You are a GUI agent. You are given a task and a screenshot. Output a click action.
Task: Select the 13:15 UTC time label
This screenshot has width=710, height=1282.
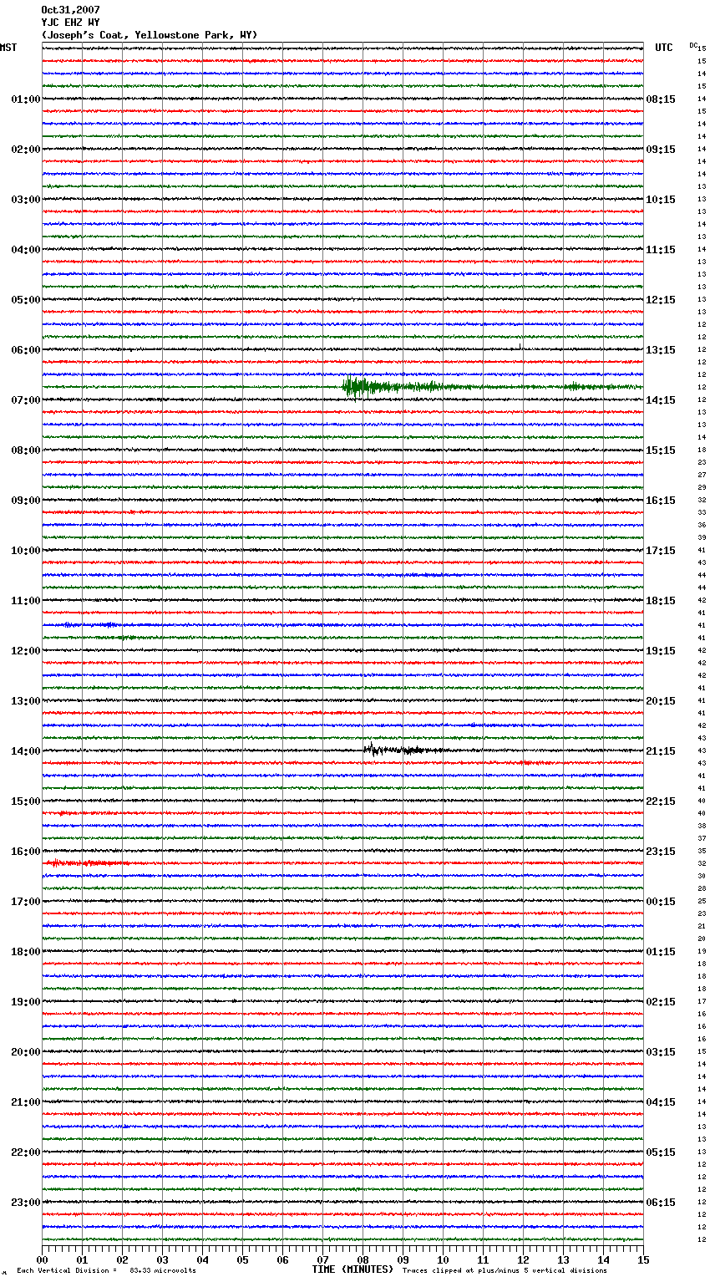tap(661, 350)
